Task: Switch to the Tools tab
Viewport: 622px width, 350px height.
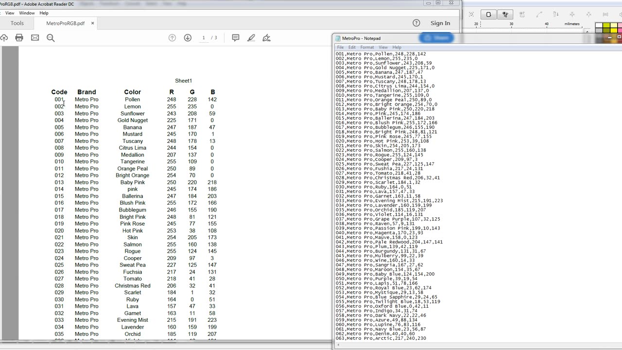Action: pos(17,23)
